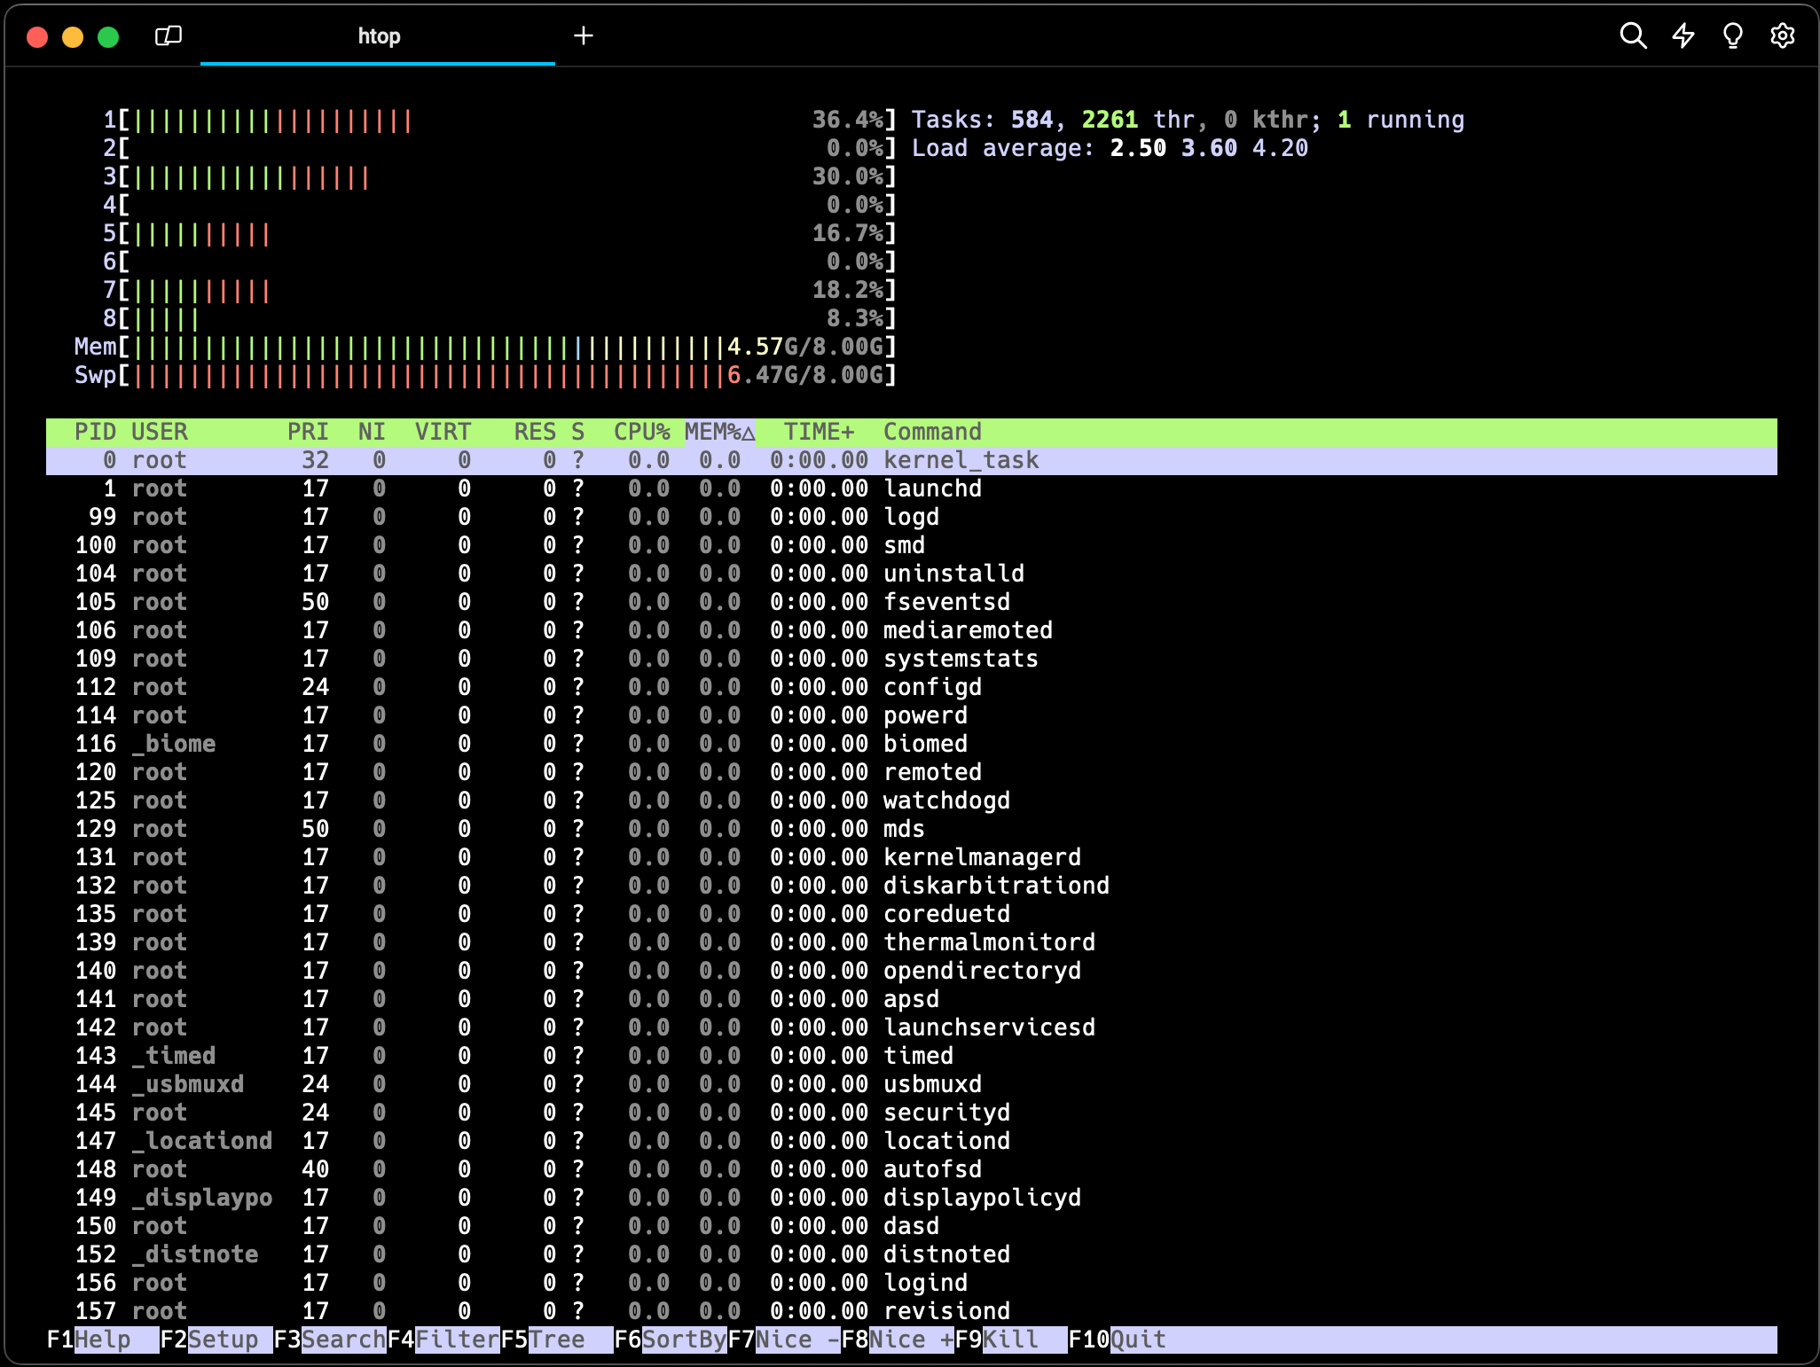Sort by the VIRT column header
Screen dimensions: 1820x1367
pyautogui.click(x=443, y=432)
